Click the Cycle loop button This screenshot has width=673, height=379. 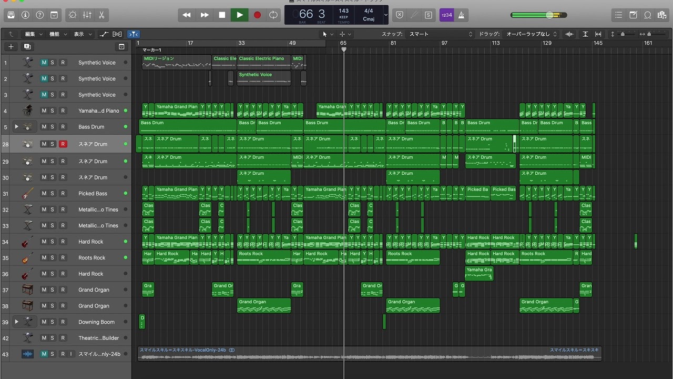click(273, 15)
